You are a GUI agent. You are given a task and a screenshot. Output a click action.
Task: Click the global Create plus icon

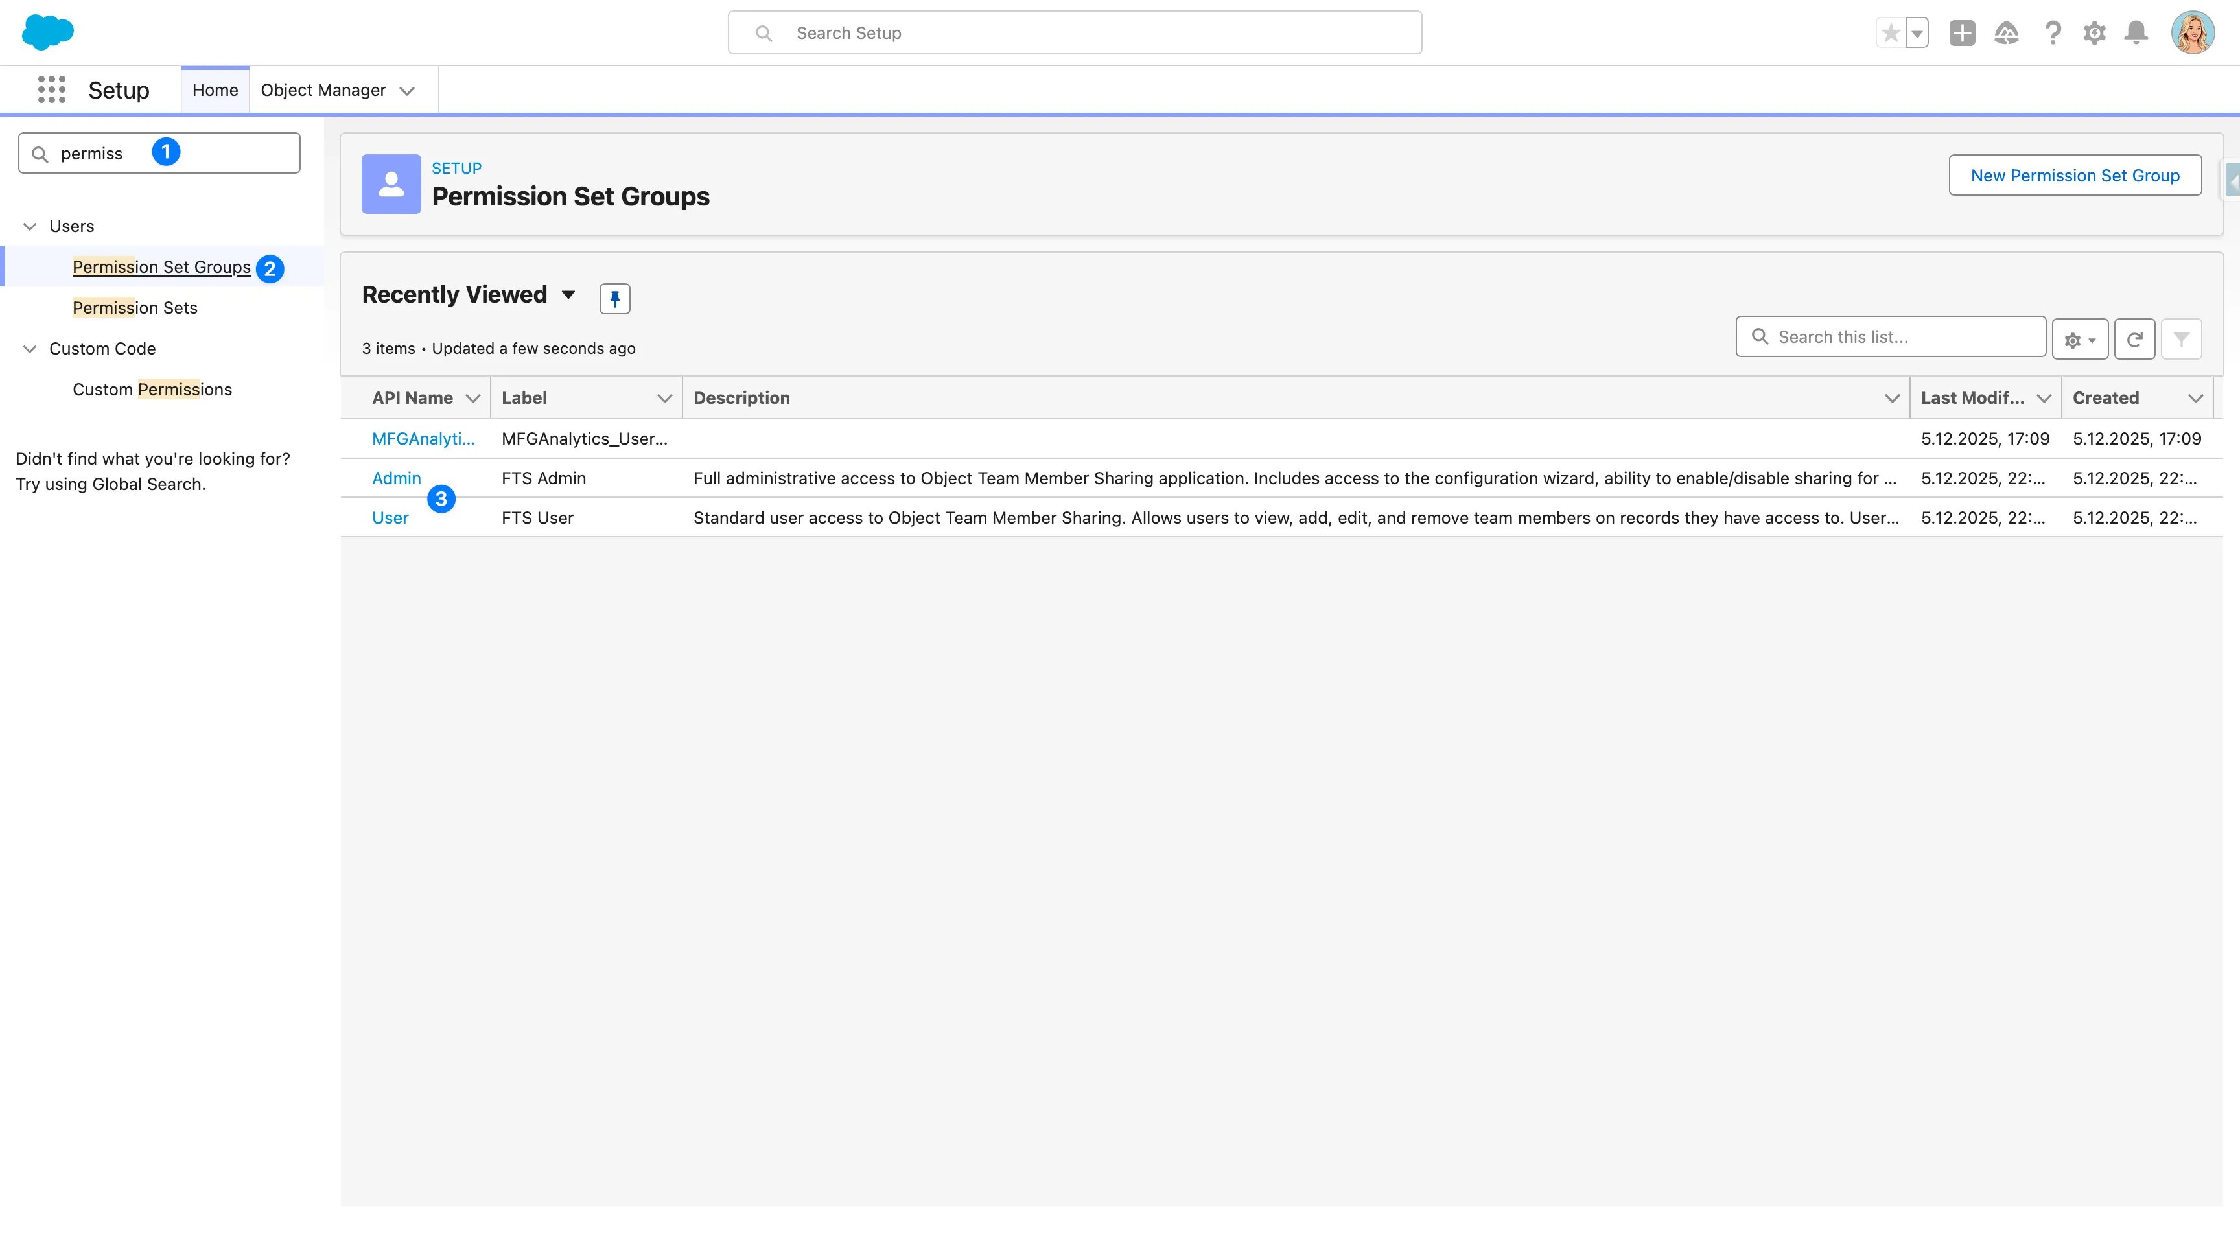[x=1962, y=32]
